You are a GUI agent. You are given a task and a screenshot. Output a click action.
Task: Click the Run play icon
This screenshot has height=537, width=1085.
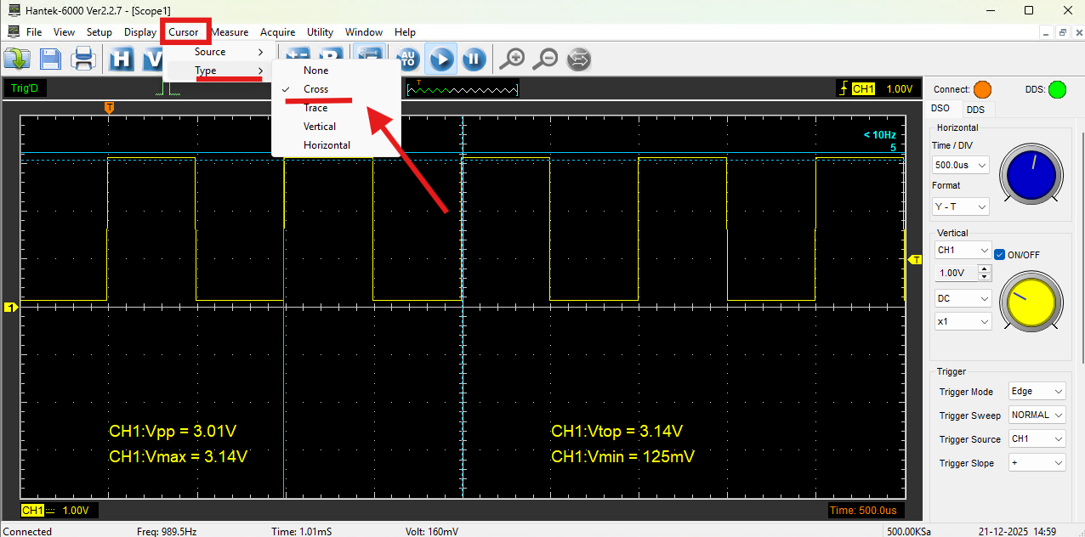click(x=440, y=59)
